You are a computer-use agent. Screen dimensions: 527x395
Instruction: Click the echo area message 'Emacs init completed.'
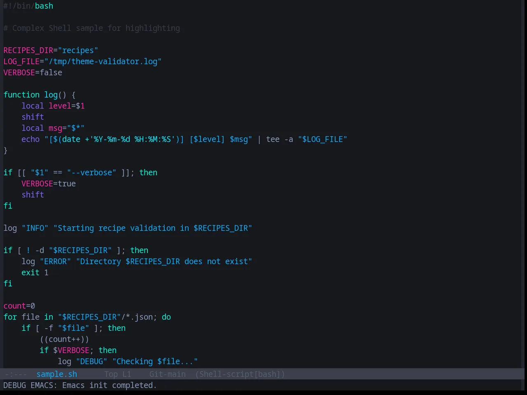click(x=110, y=385)
